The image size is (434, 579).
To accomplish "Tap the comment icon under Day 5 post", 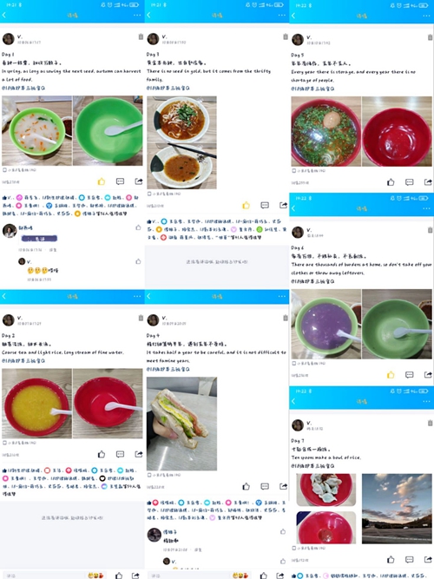I will [409, 182].
